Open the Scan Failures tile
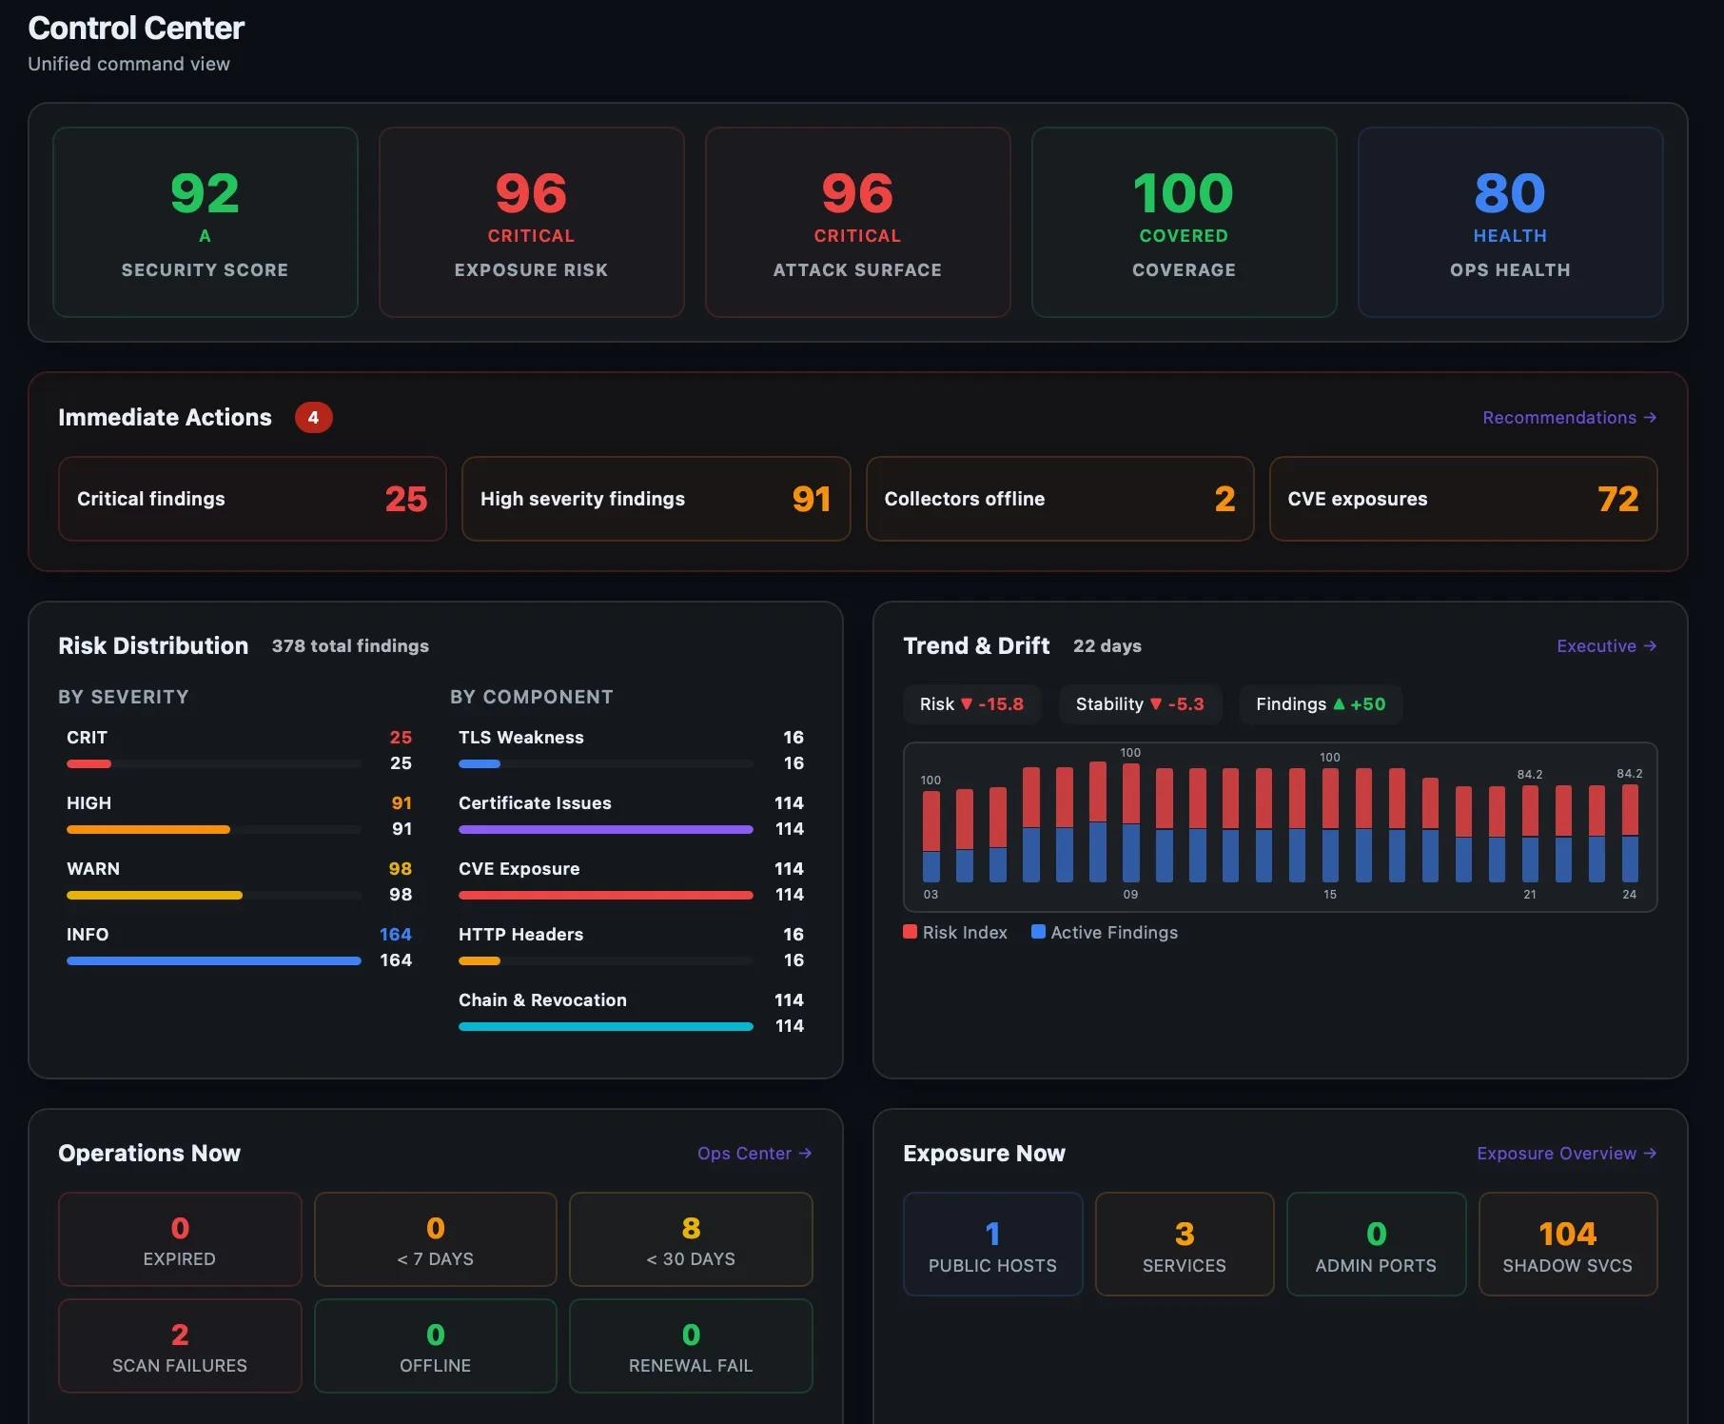 180,1346
